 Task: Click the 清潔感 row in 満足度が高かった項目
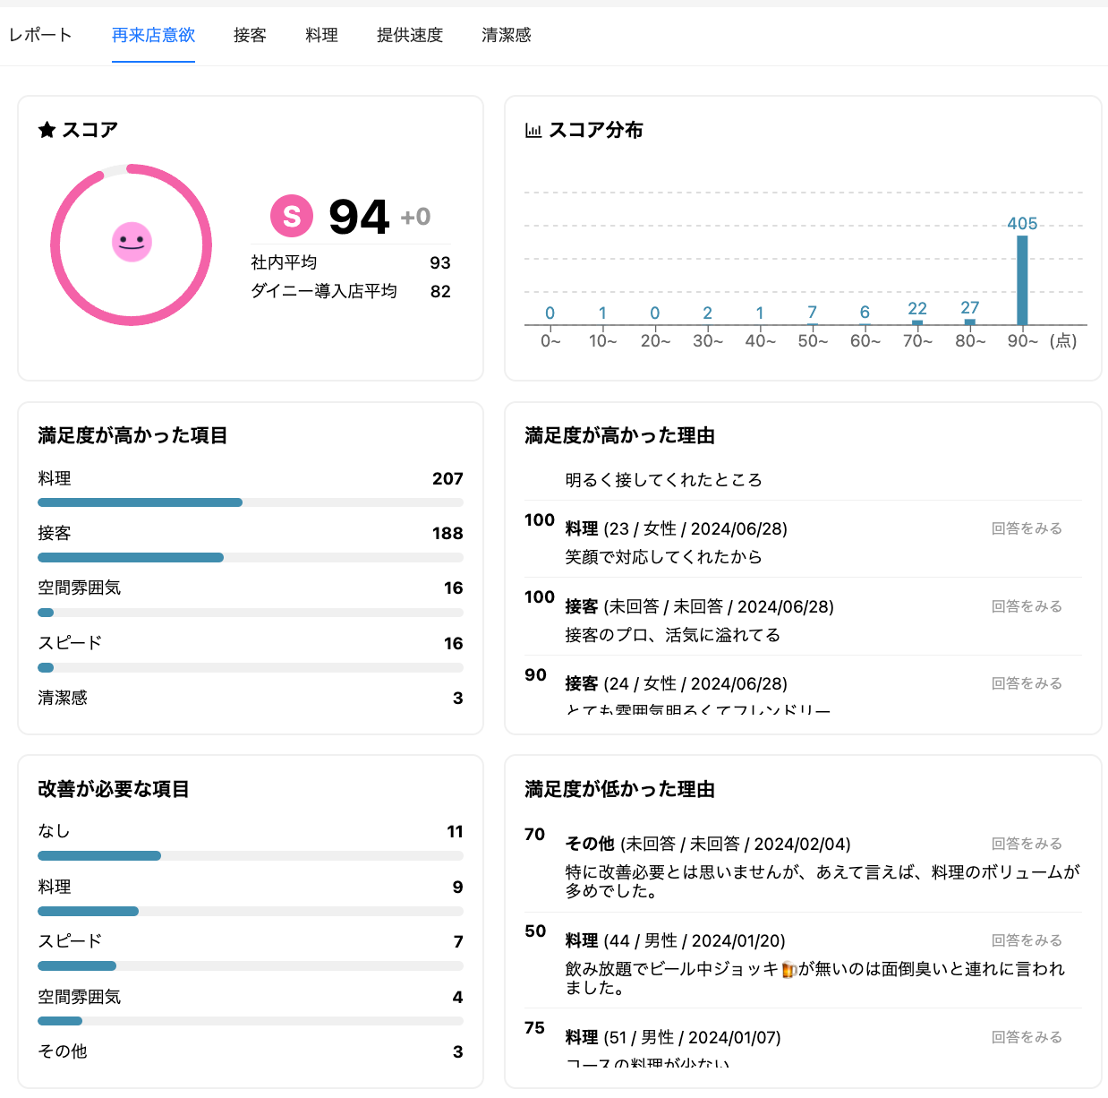click(251, 698)
